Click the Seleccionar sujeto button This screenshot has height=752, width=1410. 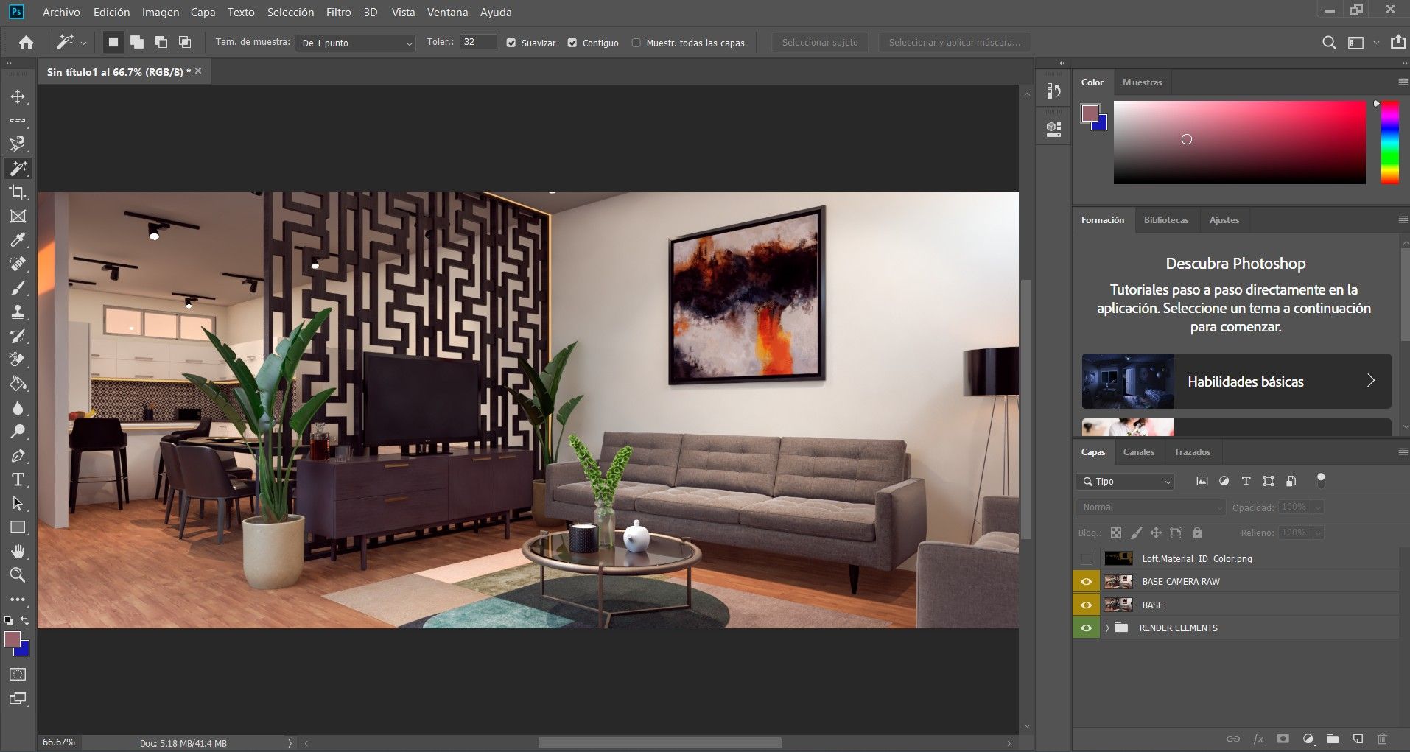point(819,43)
